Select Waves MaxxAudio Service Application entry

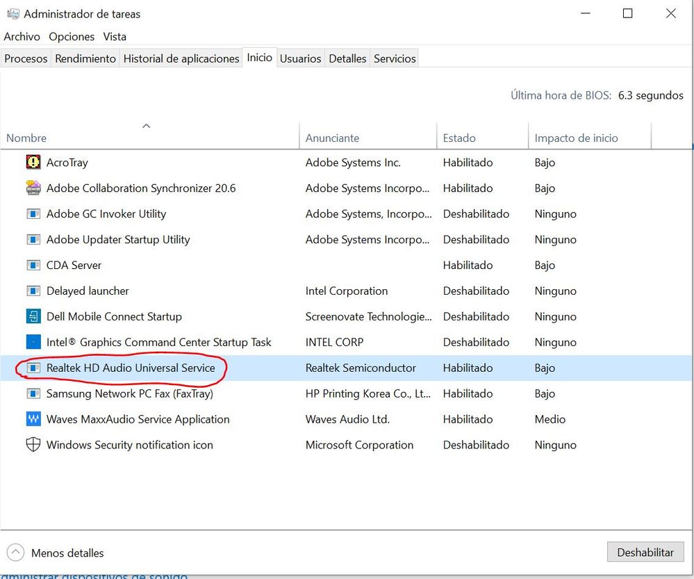(x=138, y=420)
